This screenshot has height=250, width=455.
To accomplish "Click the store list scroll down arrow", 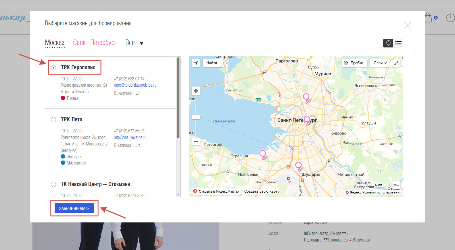I will click(178, 195).
